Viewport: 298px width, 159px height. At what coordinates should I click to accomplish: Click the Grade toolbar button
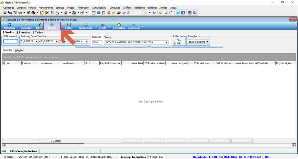pyautogui.click(x=102, y=26)
